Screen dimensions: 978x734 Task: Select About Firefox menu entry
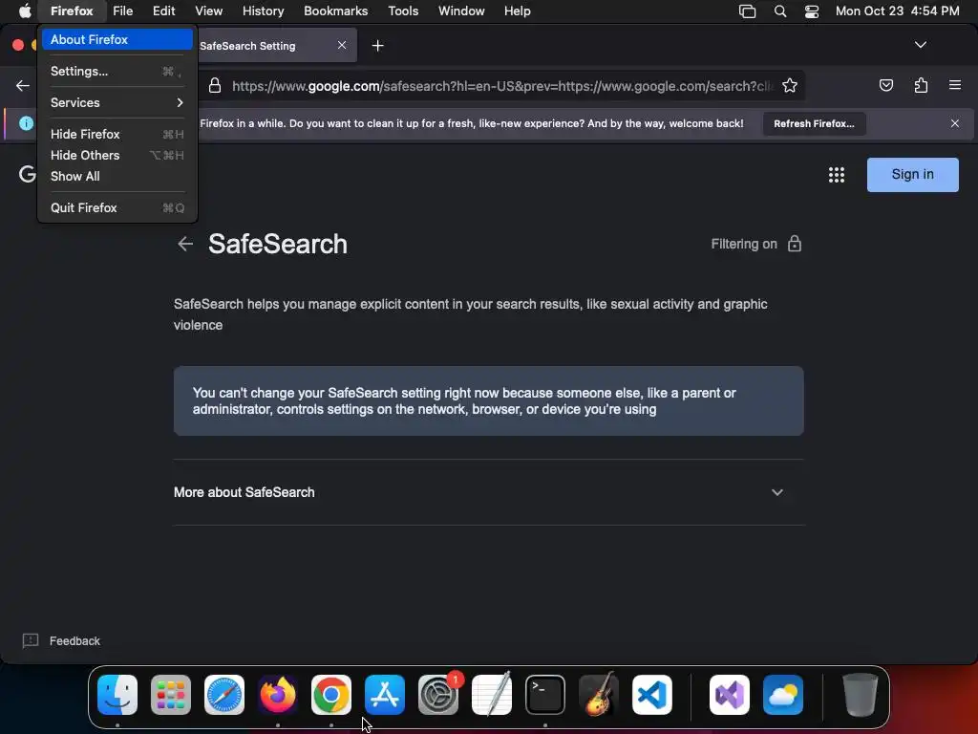117,39
